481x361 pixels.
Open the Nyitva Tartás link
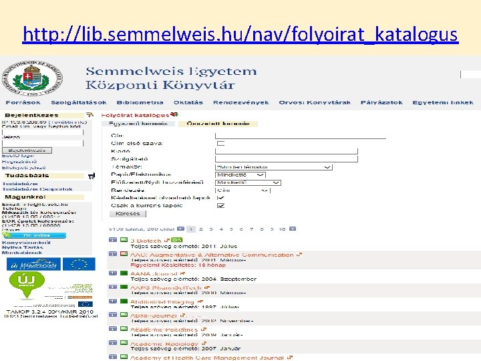23,247
